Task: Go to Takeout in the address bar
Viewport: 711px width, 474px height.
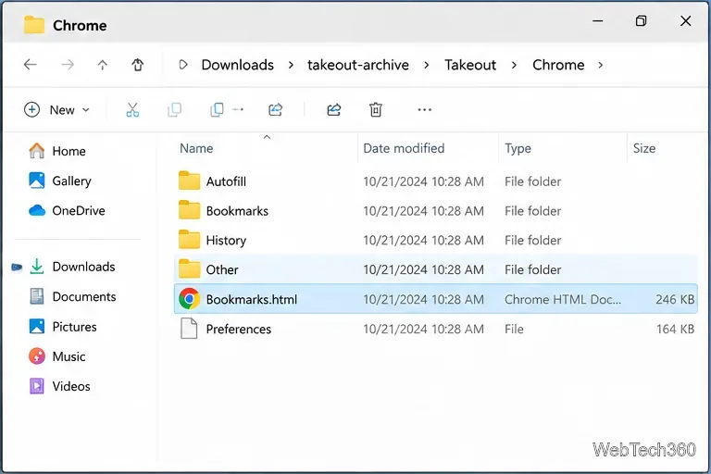Action: click(x=470, y=65)
